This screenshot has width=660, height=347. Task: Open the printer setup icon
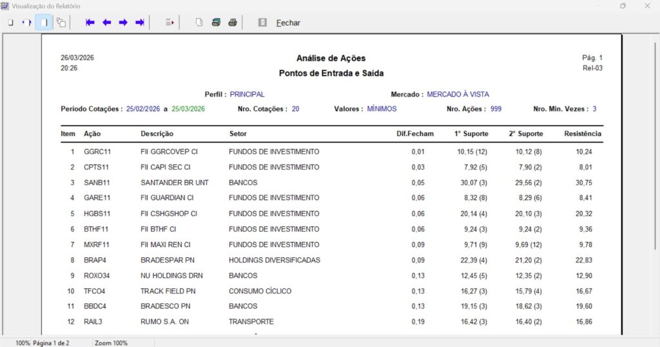click(216, 23)
